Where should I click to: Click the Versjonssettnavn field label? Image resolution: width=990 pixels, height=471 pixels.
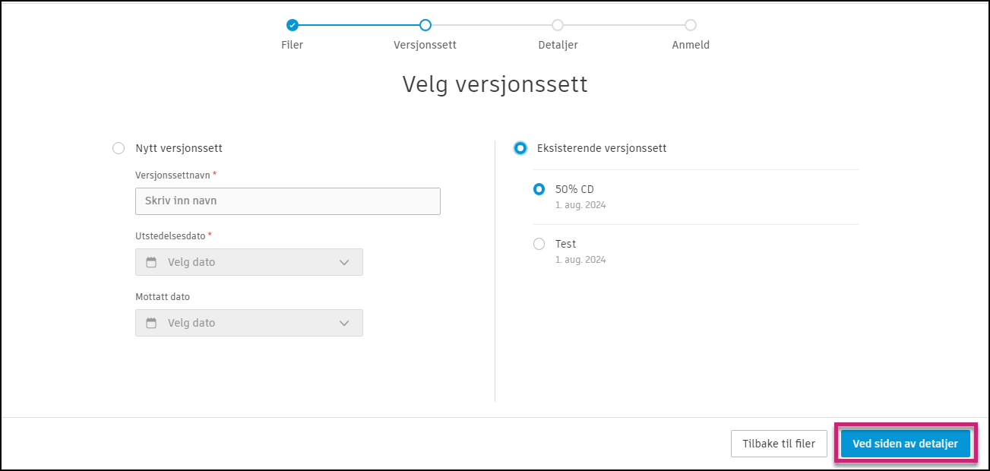pos(172,175)
